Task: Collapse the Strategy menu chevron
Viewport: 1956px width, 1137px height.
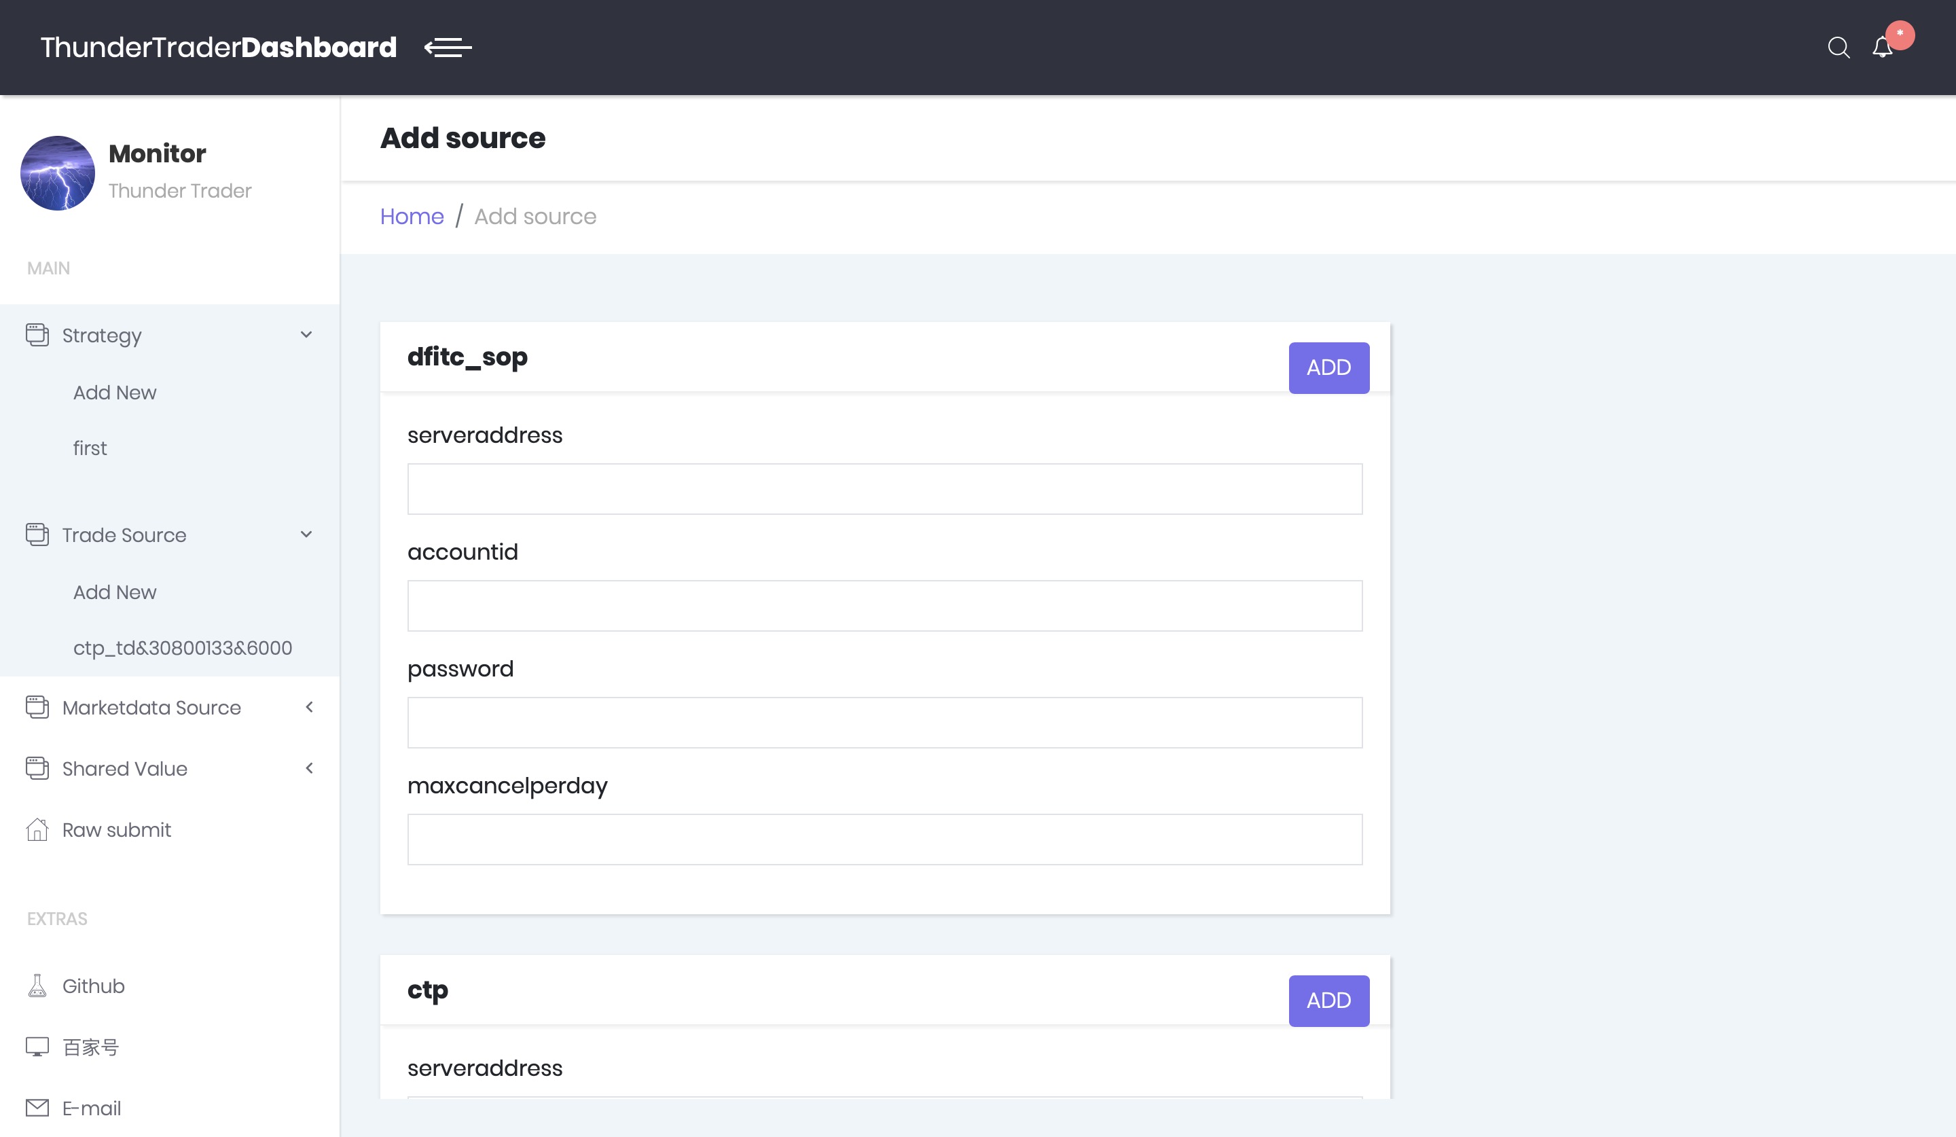Action: (306, 334)
